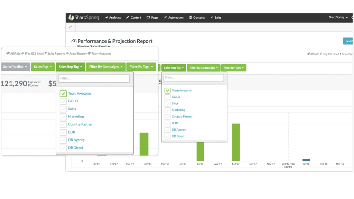Click the Pages screen icon in navbar
The image size is (354, 199).
pos(148,17)
